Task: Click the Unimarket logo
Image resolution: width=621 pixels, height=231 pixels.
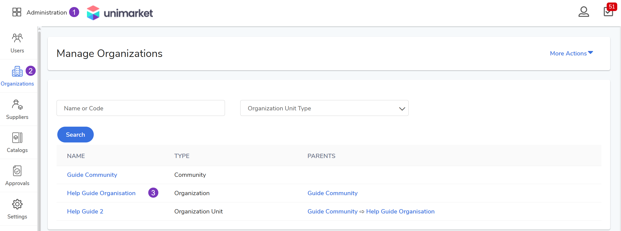Action: [120, 13]
